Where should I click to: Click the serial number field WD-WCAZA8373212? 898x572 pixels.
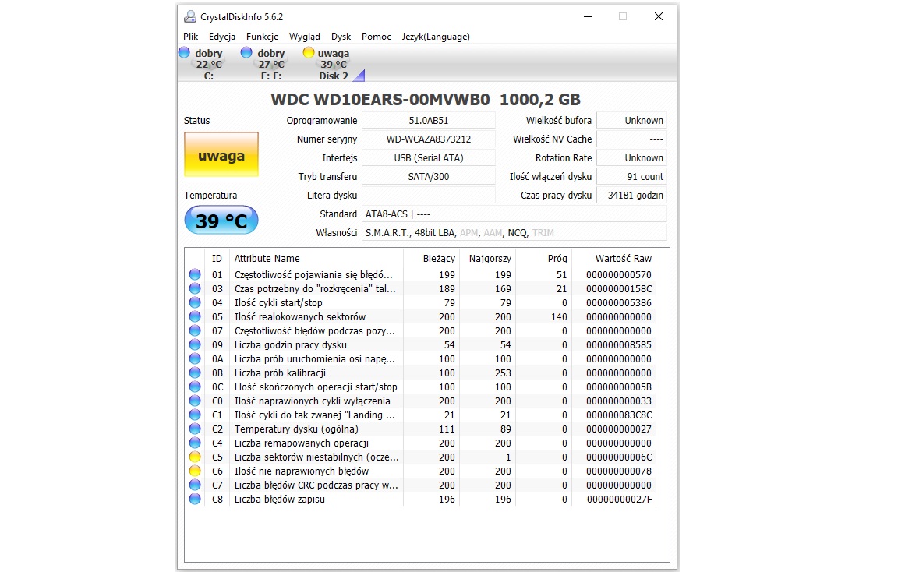click(429, 139)
